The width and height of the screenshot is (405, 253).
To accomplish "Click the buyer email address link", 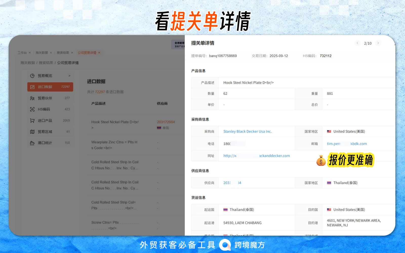I will (347, 144).
